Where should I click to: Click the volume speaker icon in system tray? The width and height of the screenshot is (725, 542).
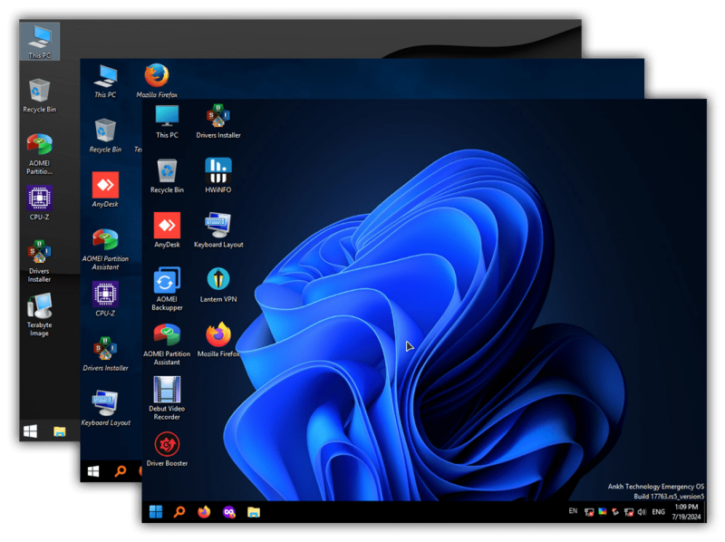point(642,512)
